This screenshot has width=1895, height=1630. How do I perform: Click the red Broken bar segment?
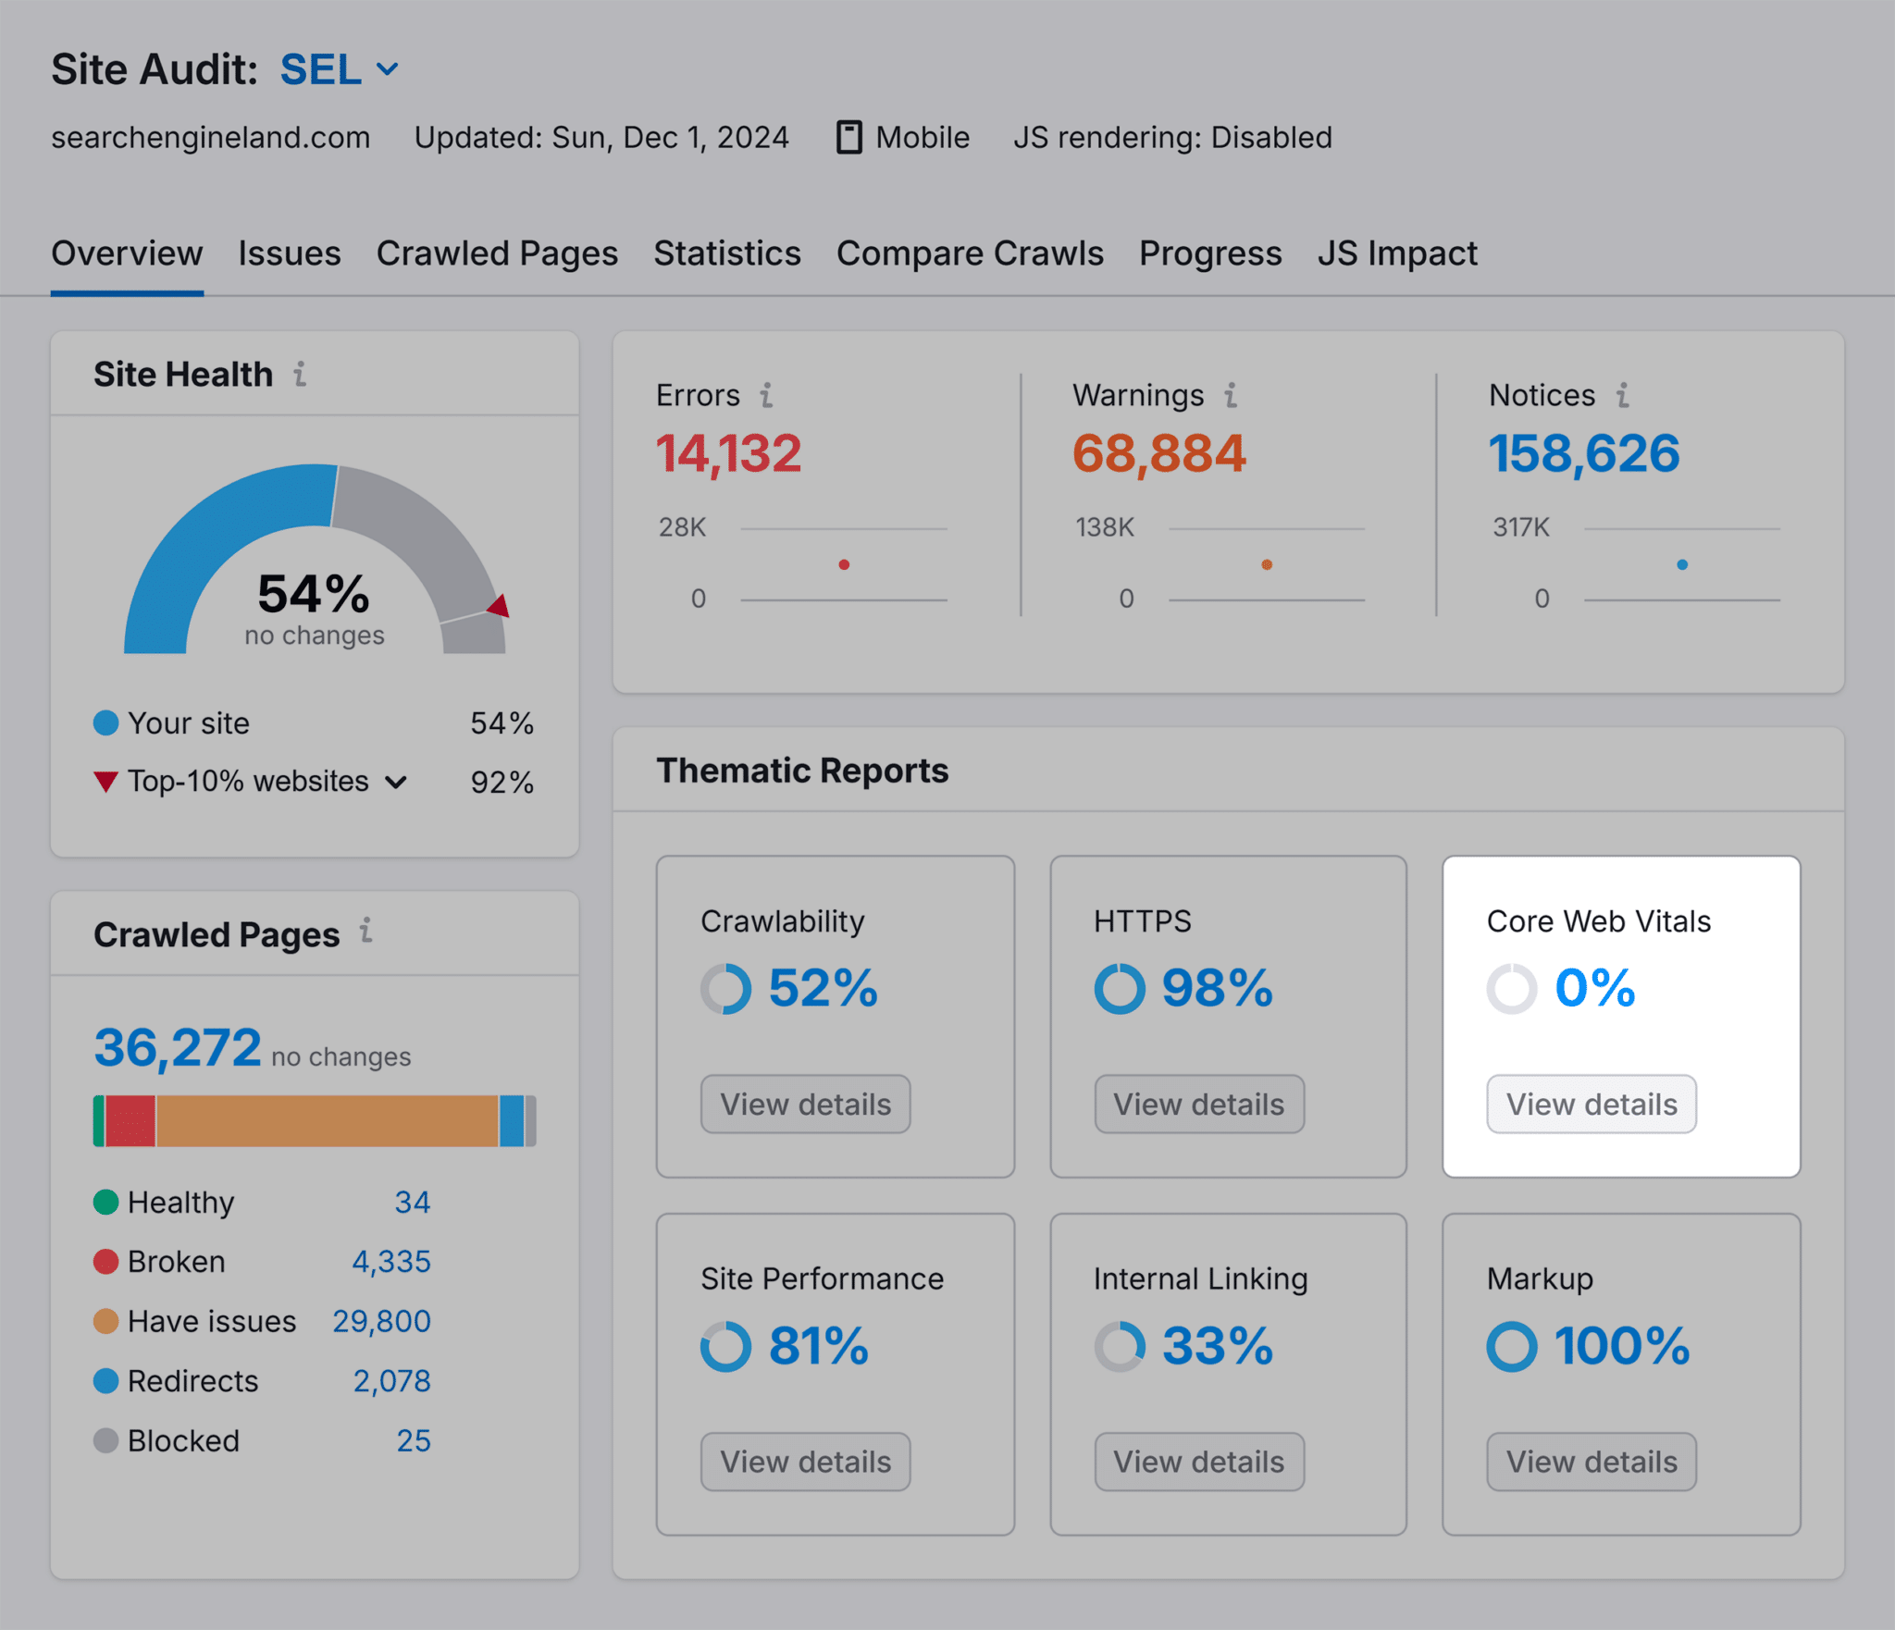130,1121
